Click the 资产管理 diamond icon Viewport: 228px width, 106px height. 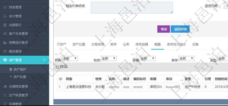click(x=5, y=60)
